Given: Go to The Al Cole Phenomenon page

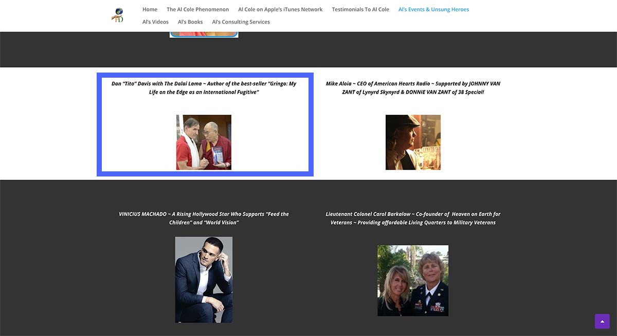Looking at the screenshot, I should click(197, 9).
